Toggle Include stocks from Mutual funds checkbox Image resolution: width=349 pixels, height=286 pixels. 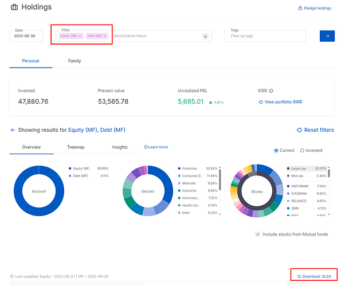point(257,234)
